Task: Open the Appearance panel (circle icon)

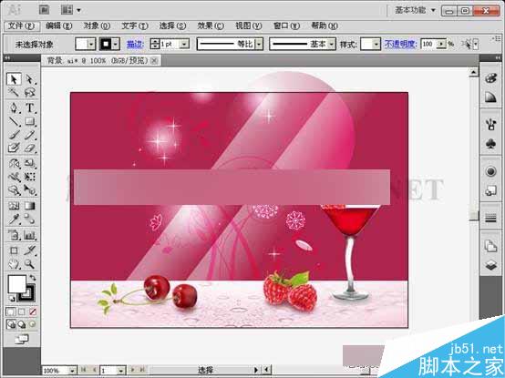Action: tap(490, 171)
